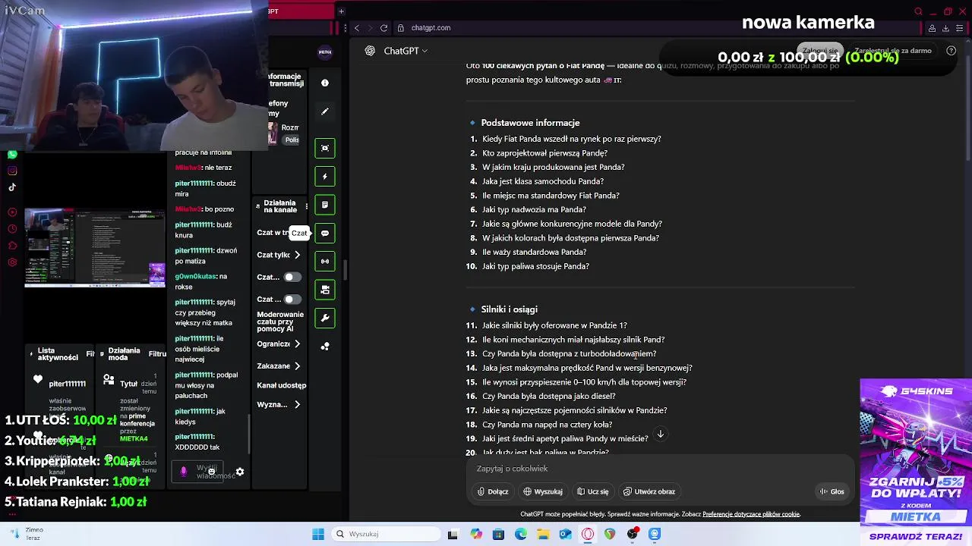Click 'Głos' voice button
Screen dimensions: 972x546
coord(832,491)
